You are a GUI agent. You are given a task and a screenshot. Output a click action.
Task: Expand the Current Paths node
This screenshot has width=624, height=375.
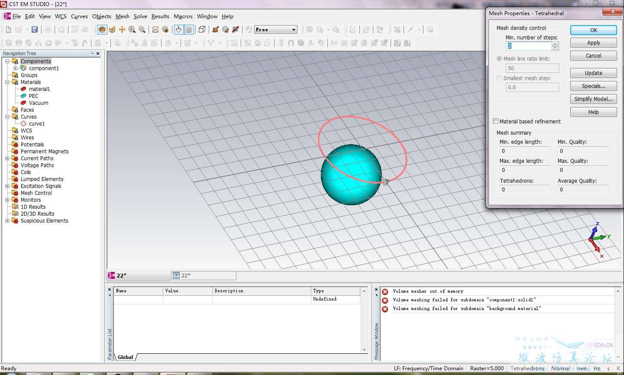tap(7, 158)
